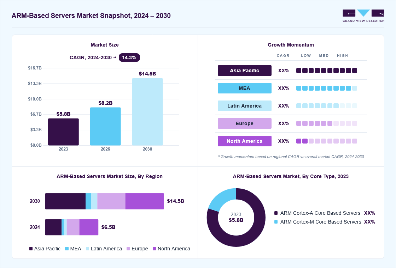Click the $6.7B y-axis label
Screen dimensions: 396x268
[x=36, y=114]
